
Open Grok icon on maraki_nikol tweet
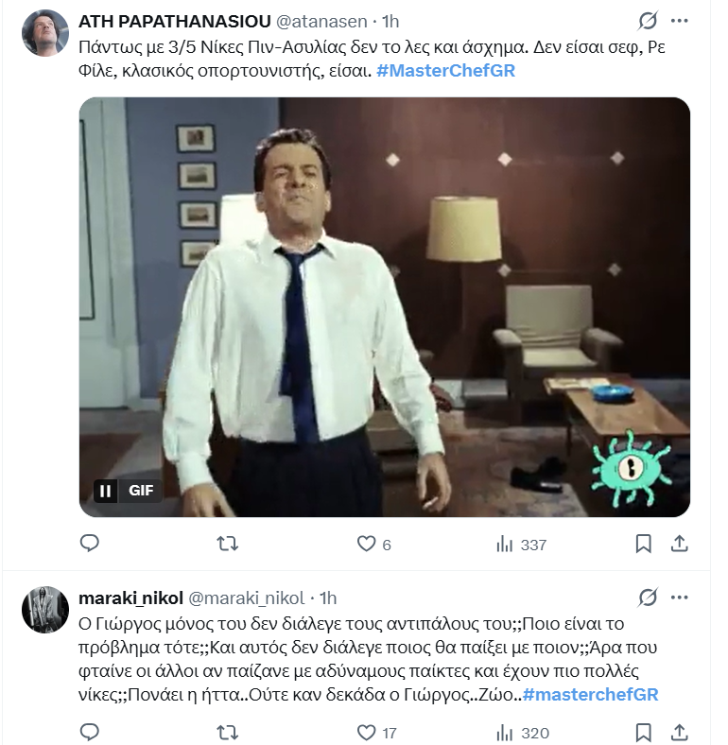point(648,598)
